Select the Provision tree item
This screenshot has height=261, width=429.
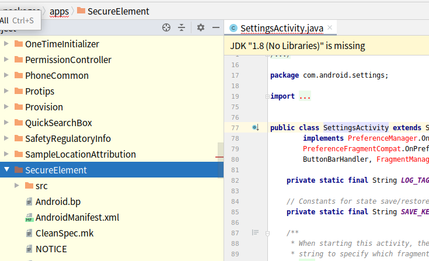44,107
